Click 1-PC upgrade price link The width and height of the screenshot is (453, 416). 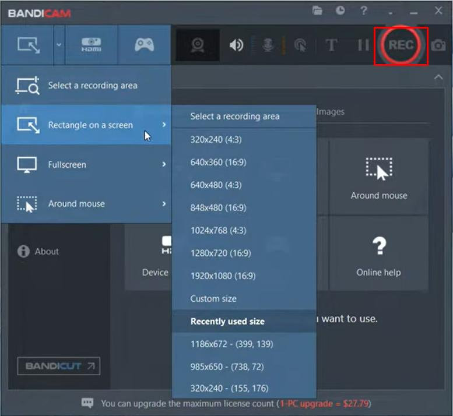(324, 404)
